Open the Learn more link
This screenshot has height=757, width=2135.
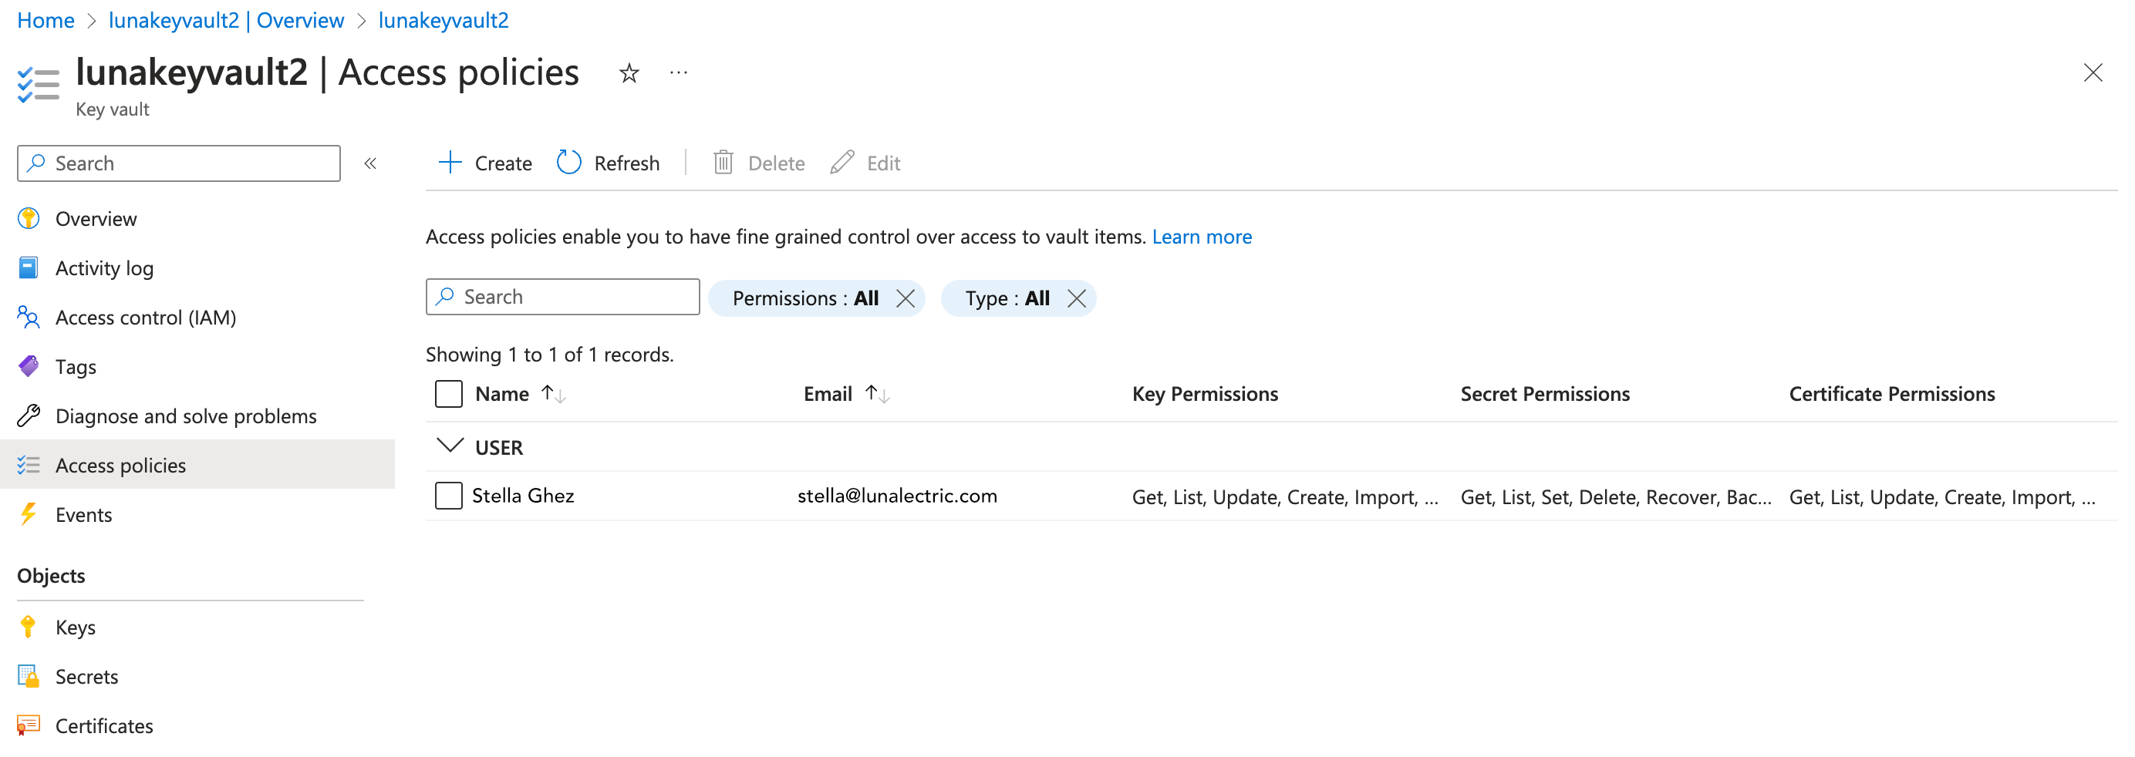1201,237
